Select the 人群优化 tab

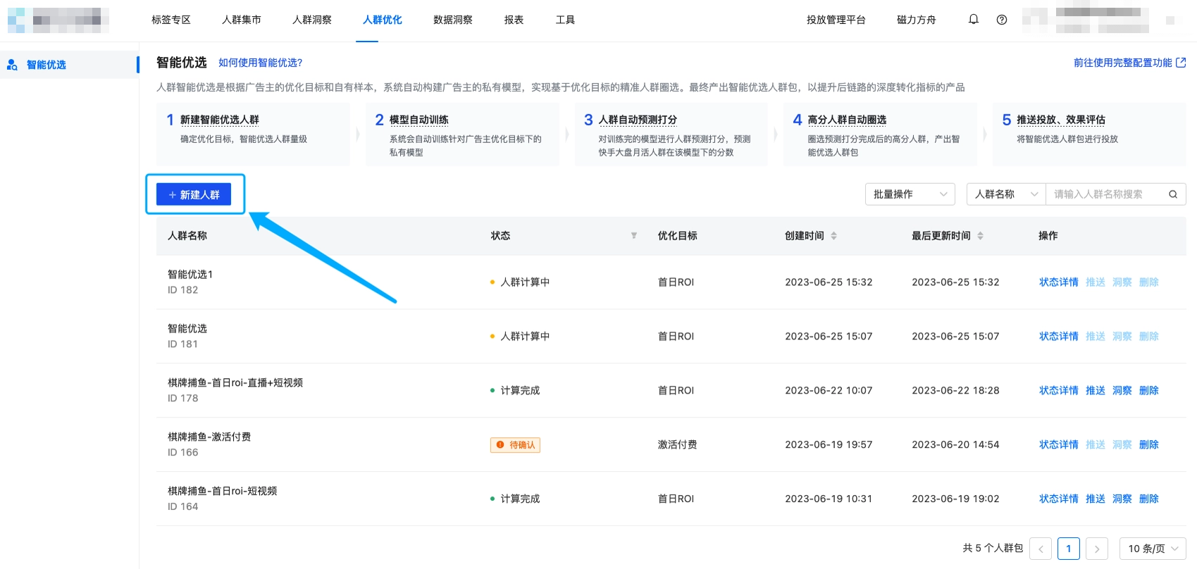coord(383,20)
